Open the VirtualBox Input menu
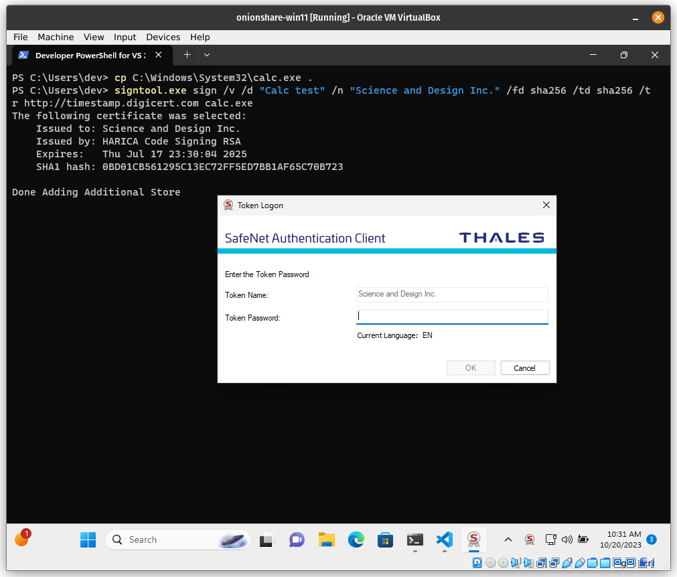677x577 pixels. [125, 37]
